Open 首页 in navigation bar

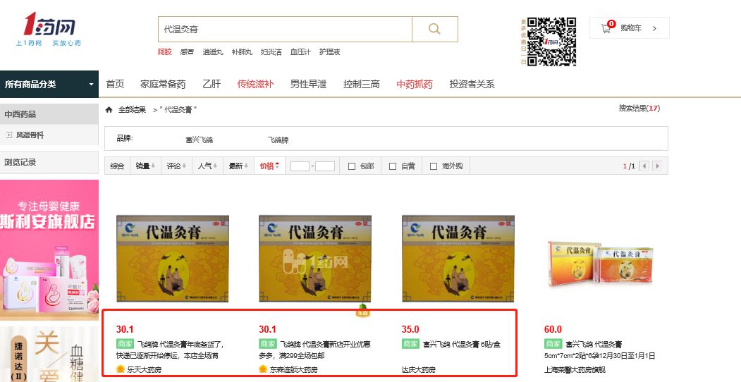(115, 84)
